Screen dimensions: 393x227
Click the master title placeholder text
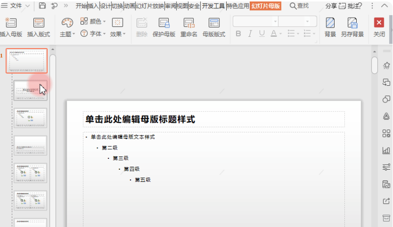pyautogui.click(x=140, y=119)
